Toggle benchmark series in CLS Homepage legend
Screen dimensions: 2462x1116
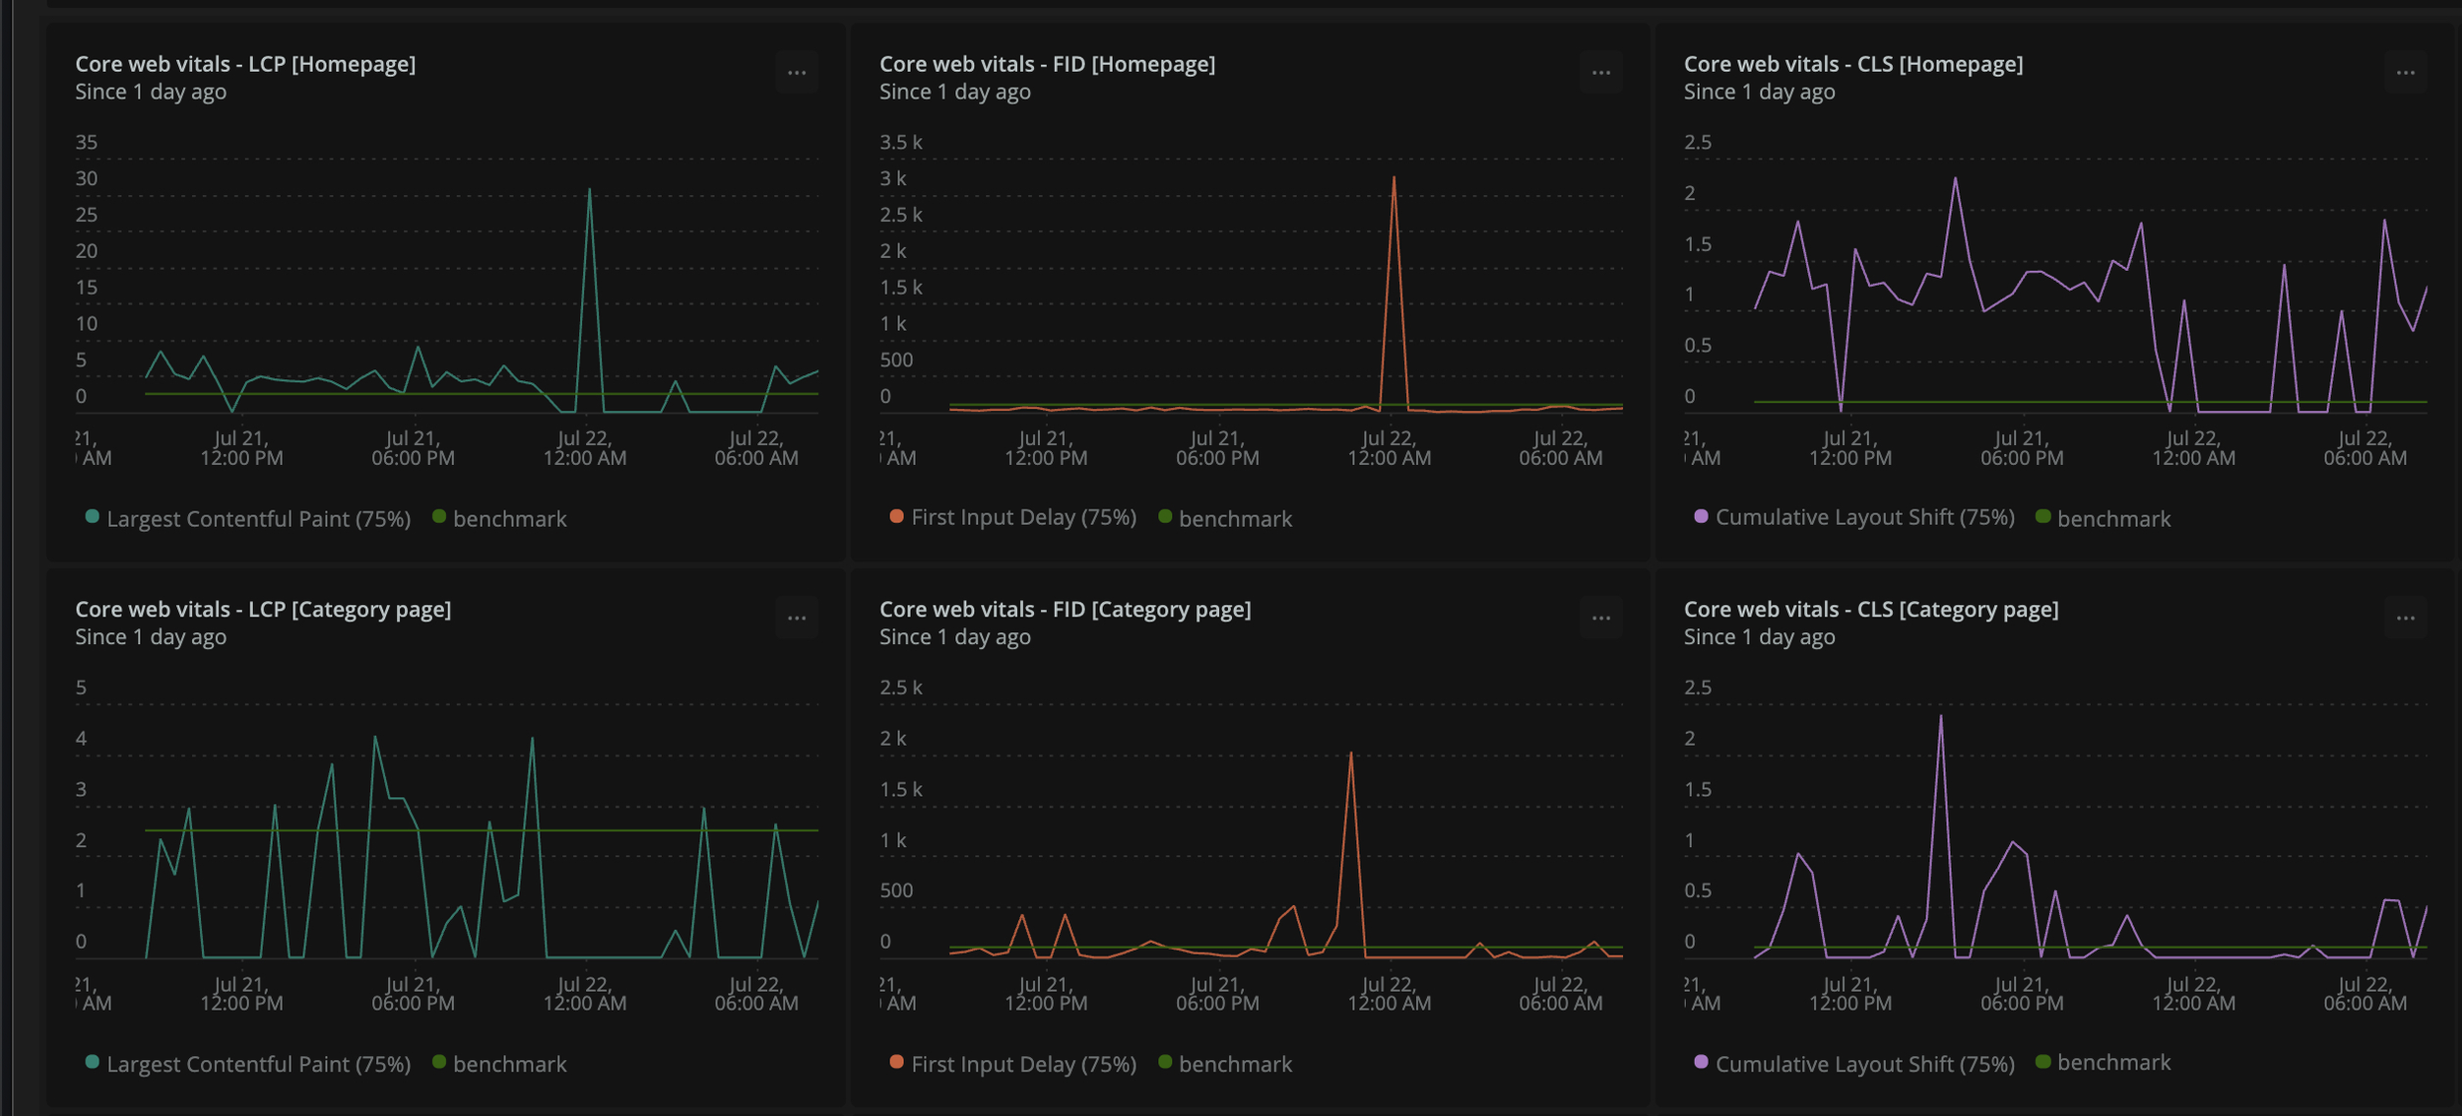[2112, 519]
